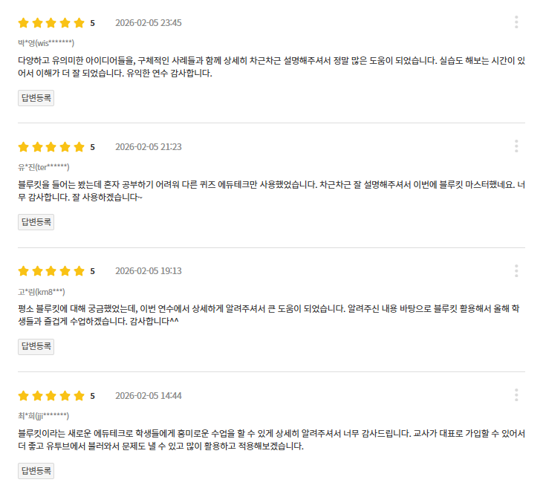Viewport: 546px width, 494px height.
Task: Click the star rating on 최*희's review
Action: [x=51, y=395]
